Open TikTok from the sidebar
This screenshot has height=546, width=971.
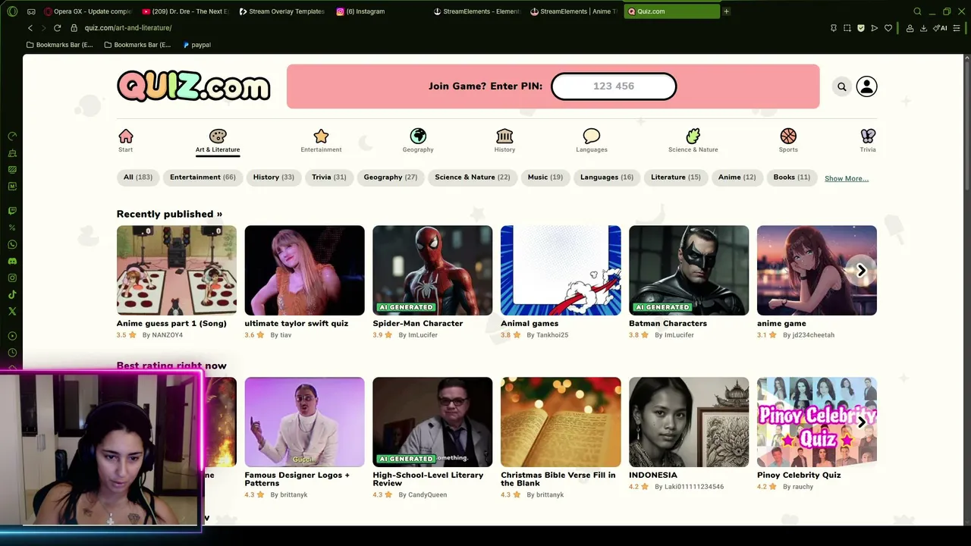tap(12, 294)
